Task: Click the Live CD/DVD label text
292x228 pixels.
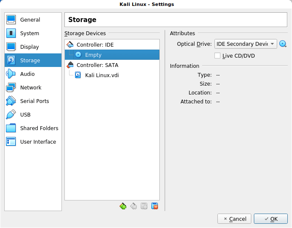Action: pyautogui.click(x=239, y=56)
